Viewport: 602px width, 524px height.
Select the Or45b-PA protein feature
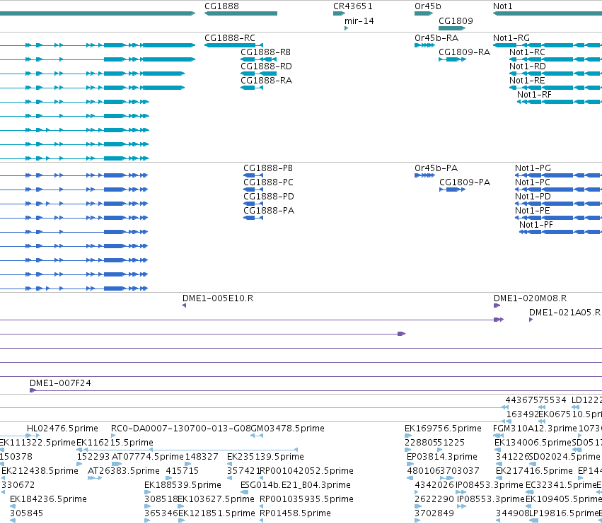[424, 175]
